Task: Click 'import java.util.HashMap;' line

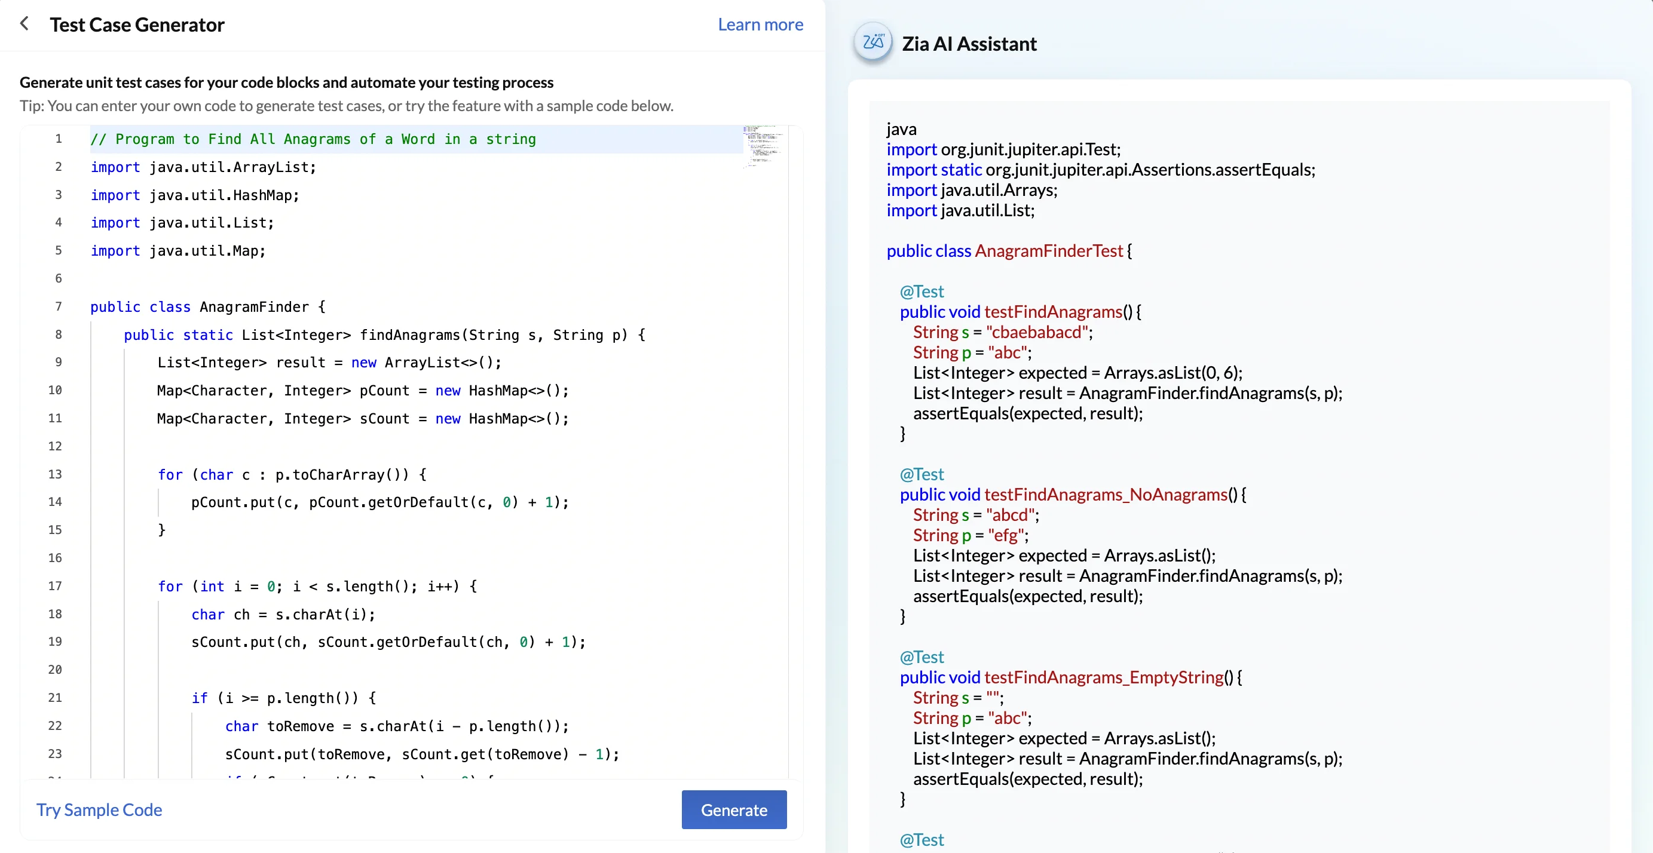Action: point(195,195)
